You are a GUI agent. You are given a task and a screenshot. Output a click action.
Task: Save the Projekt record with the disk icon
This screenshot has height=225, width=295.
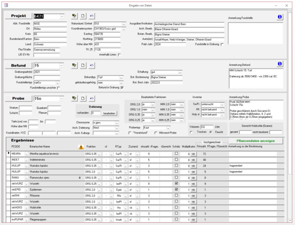[x=75, y=16]
